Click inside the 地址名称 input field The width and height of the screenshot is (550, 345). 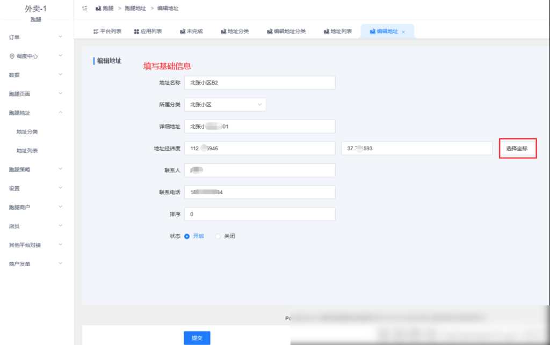(x=259, y=82)
